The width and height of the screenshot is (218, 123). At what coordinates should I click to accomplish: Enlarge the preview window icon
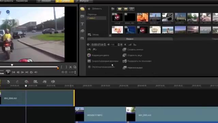click(75, 67)
